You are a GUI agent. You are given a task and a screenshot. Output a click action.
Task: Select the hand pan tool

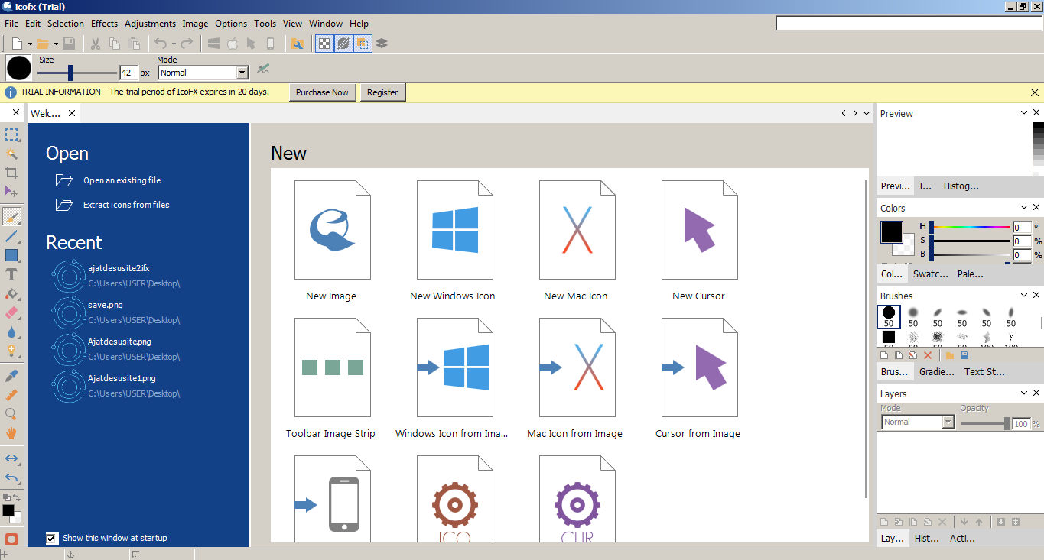pos(11,433)
